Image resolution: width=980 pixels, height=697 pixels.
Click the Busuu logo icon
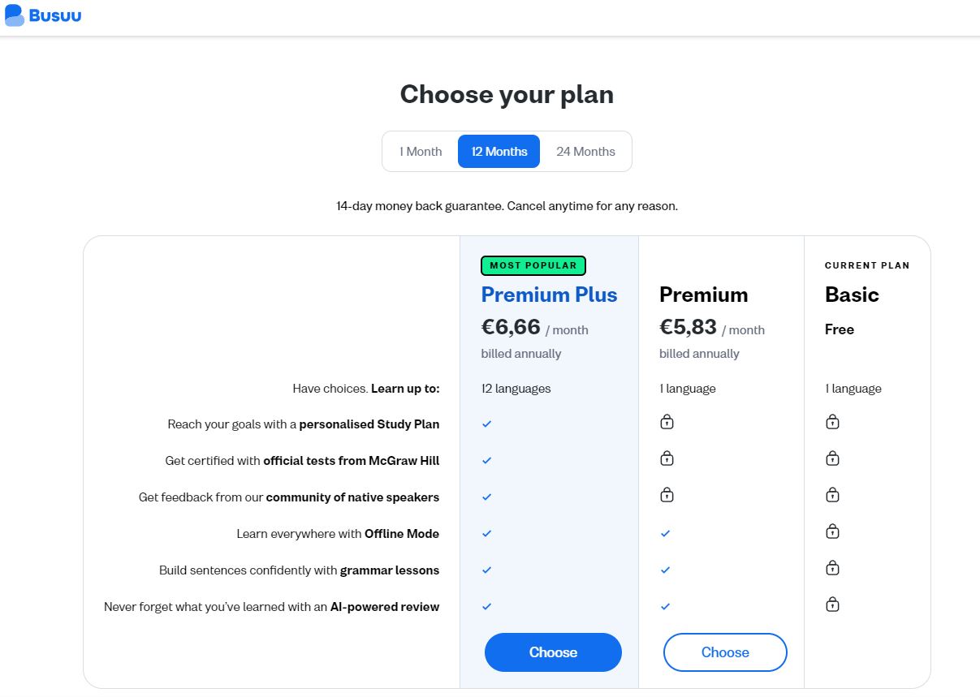point(15,15)
